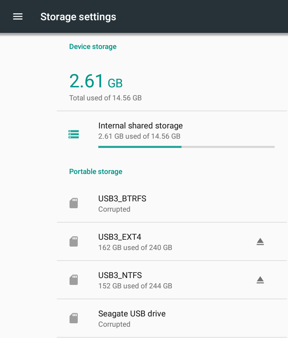
Task: Click the Storage settings title
Action: click(78, 17)
